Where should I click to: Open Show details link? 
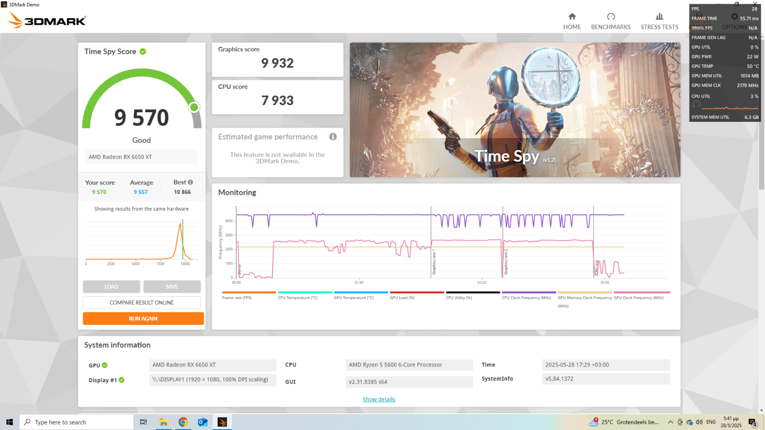tap(379, 399)
